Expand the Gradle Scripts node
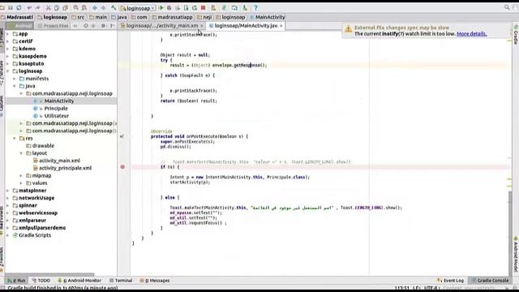The image size is (519, 292). click(x=8, y=235)
